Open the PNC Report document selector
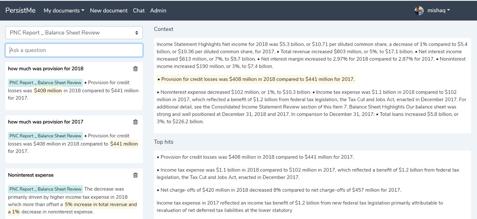 point(74,33)
